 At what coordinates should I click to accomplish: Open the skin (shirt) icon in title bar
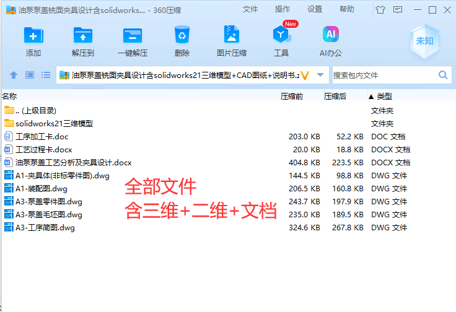380,10
